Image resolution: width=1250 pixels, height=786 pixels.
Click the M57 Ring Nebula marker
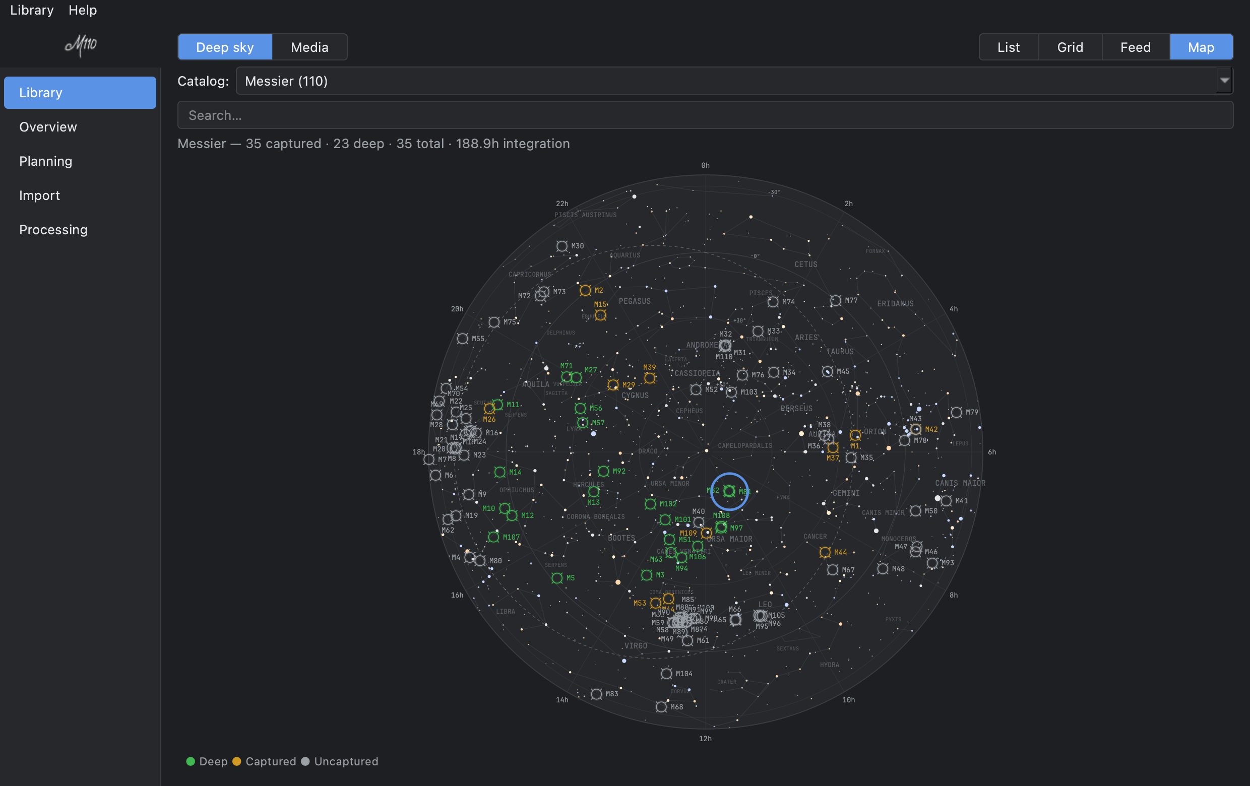pos(583,423)
